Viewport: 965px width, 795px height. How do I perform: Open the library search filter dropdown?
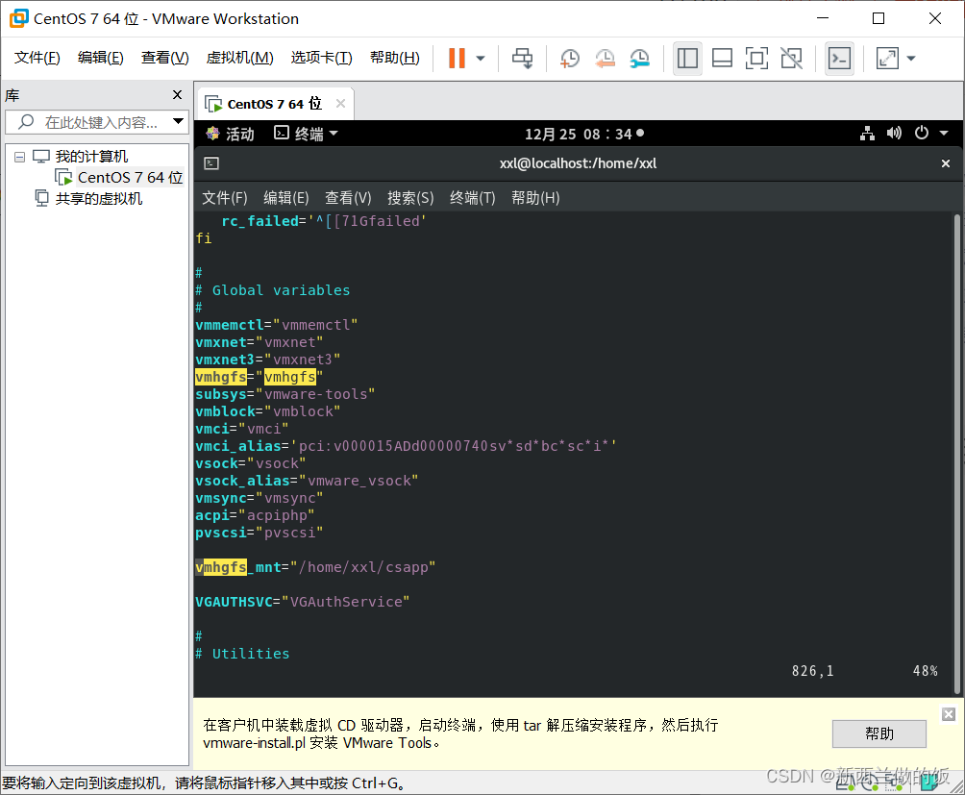(178, 121)
